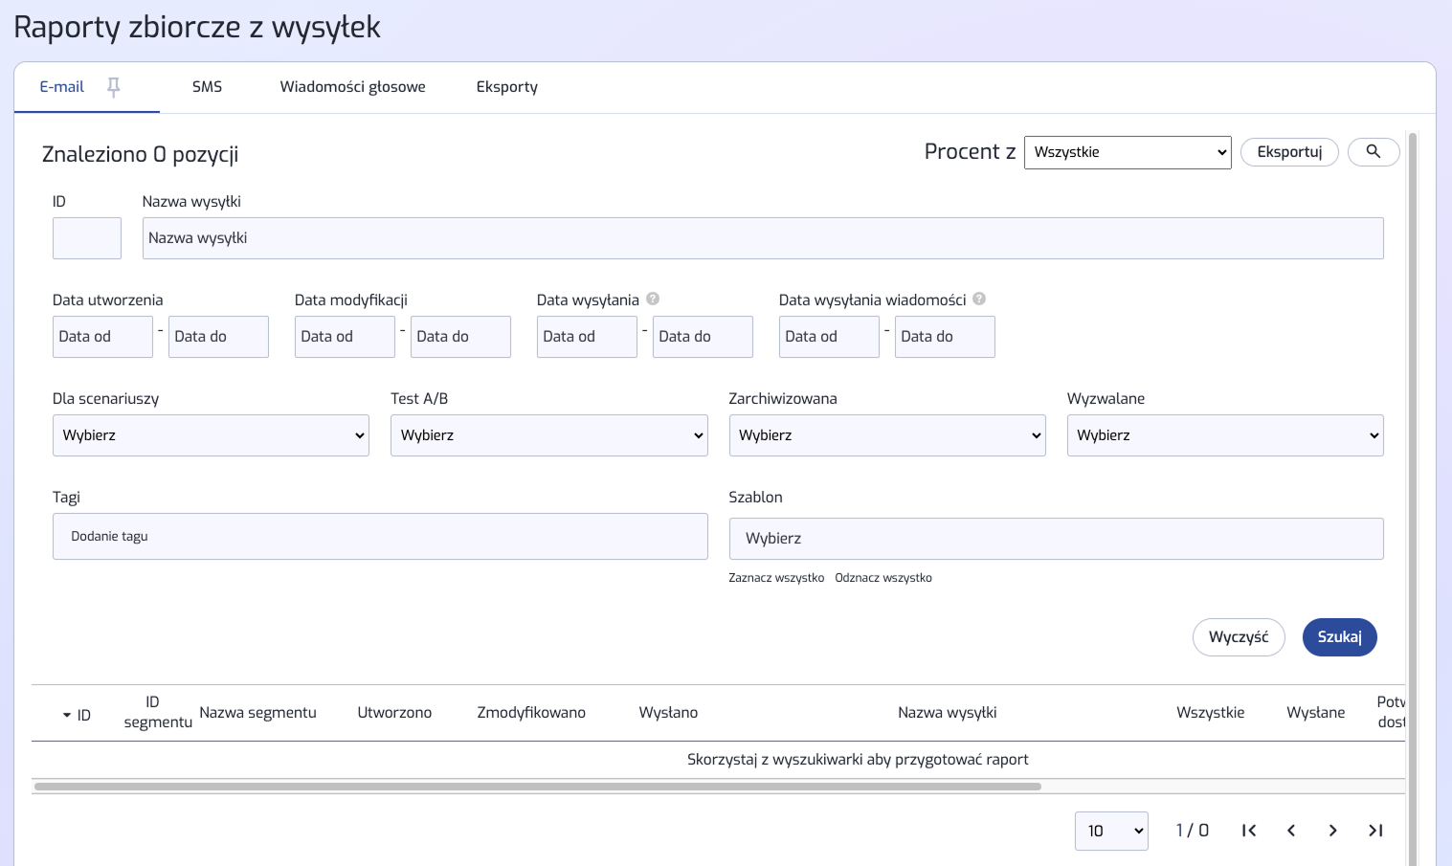Image resolution: width=1452 pixels, height=866 pixels.
Task: Go to previous page arrow
Action: (x=1291, y=831)
